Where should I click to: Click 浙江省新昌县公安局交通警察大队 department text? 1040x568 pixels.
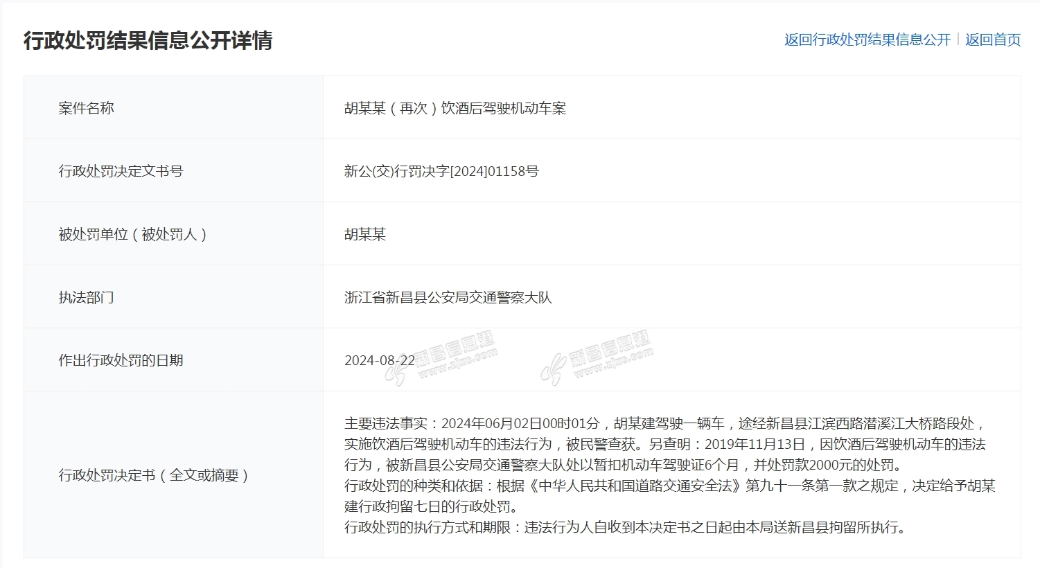pyautogui.click(x=448, y=297)
